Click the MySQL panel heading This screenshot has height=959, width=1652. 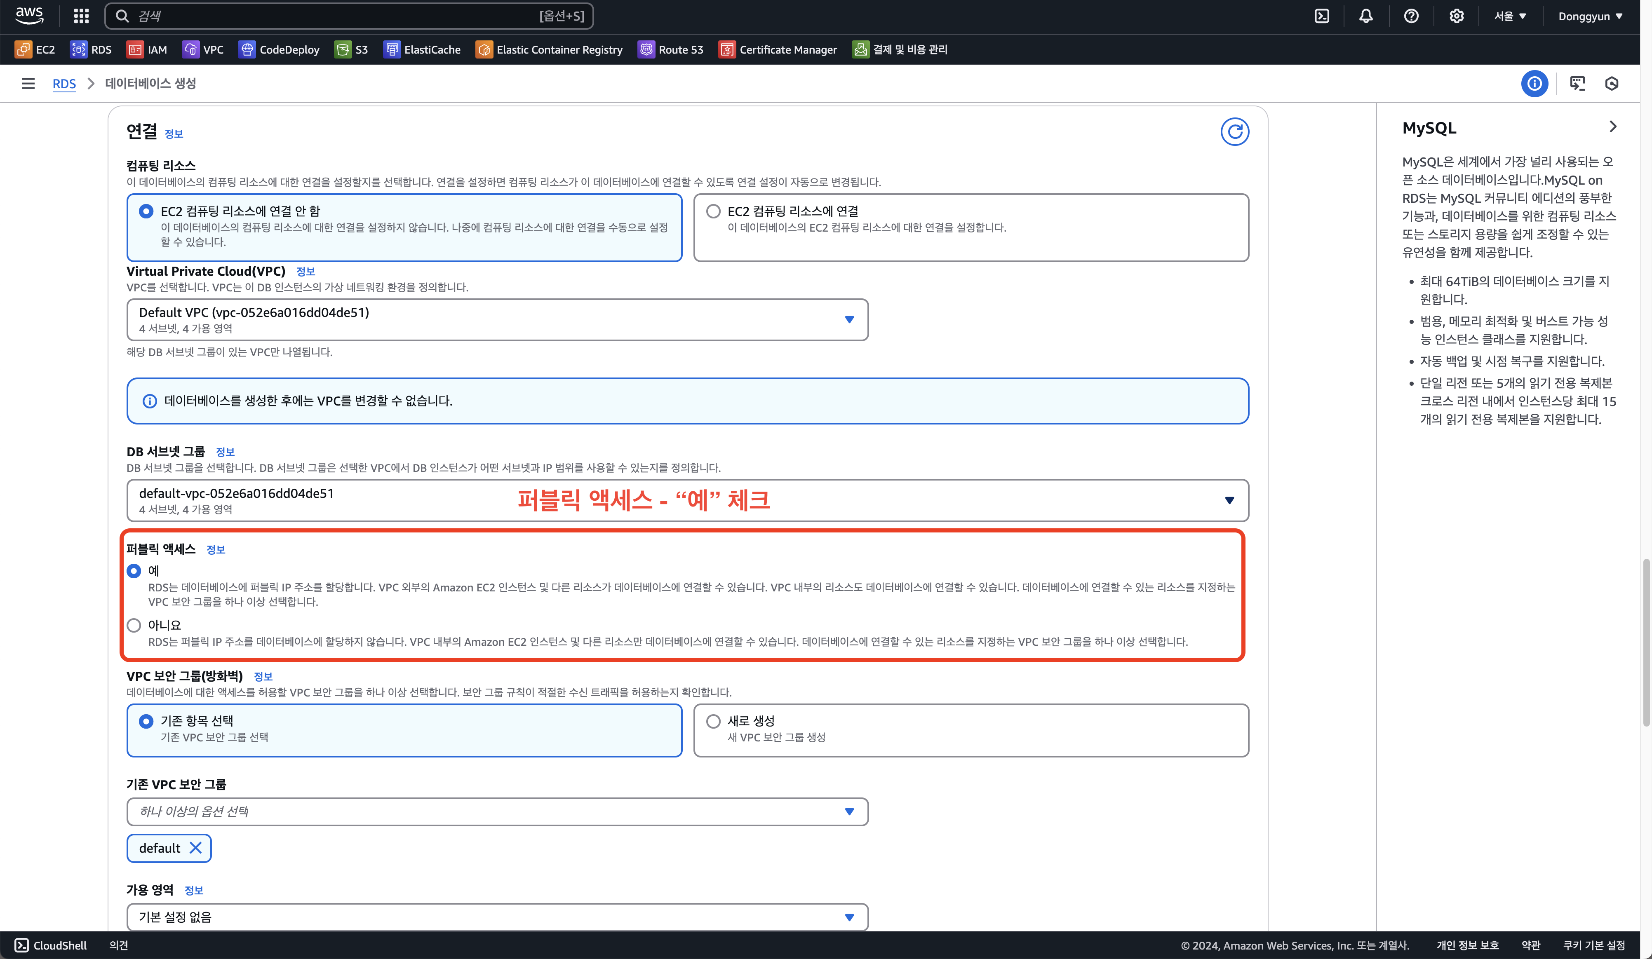[x=1429, y=128]
